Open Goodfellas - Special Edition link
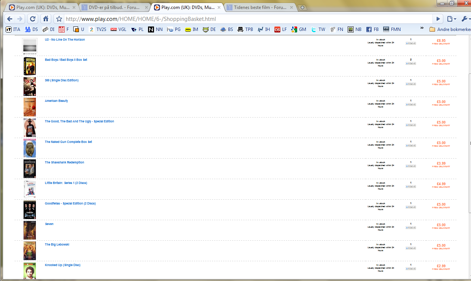 (70, 203)
